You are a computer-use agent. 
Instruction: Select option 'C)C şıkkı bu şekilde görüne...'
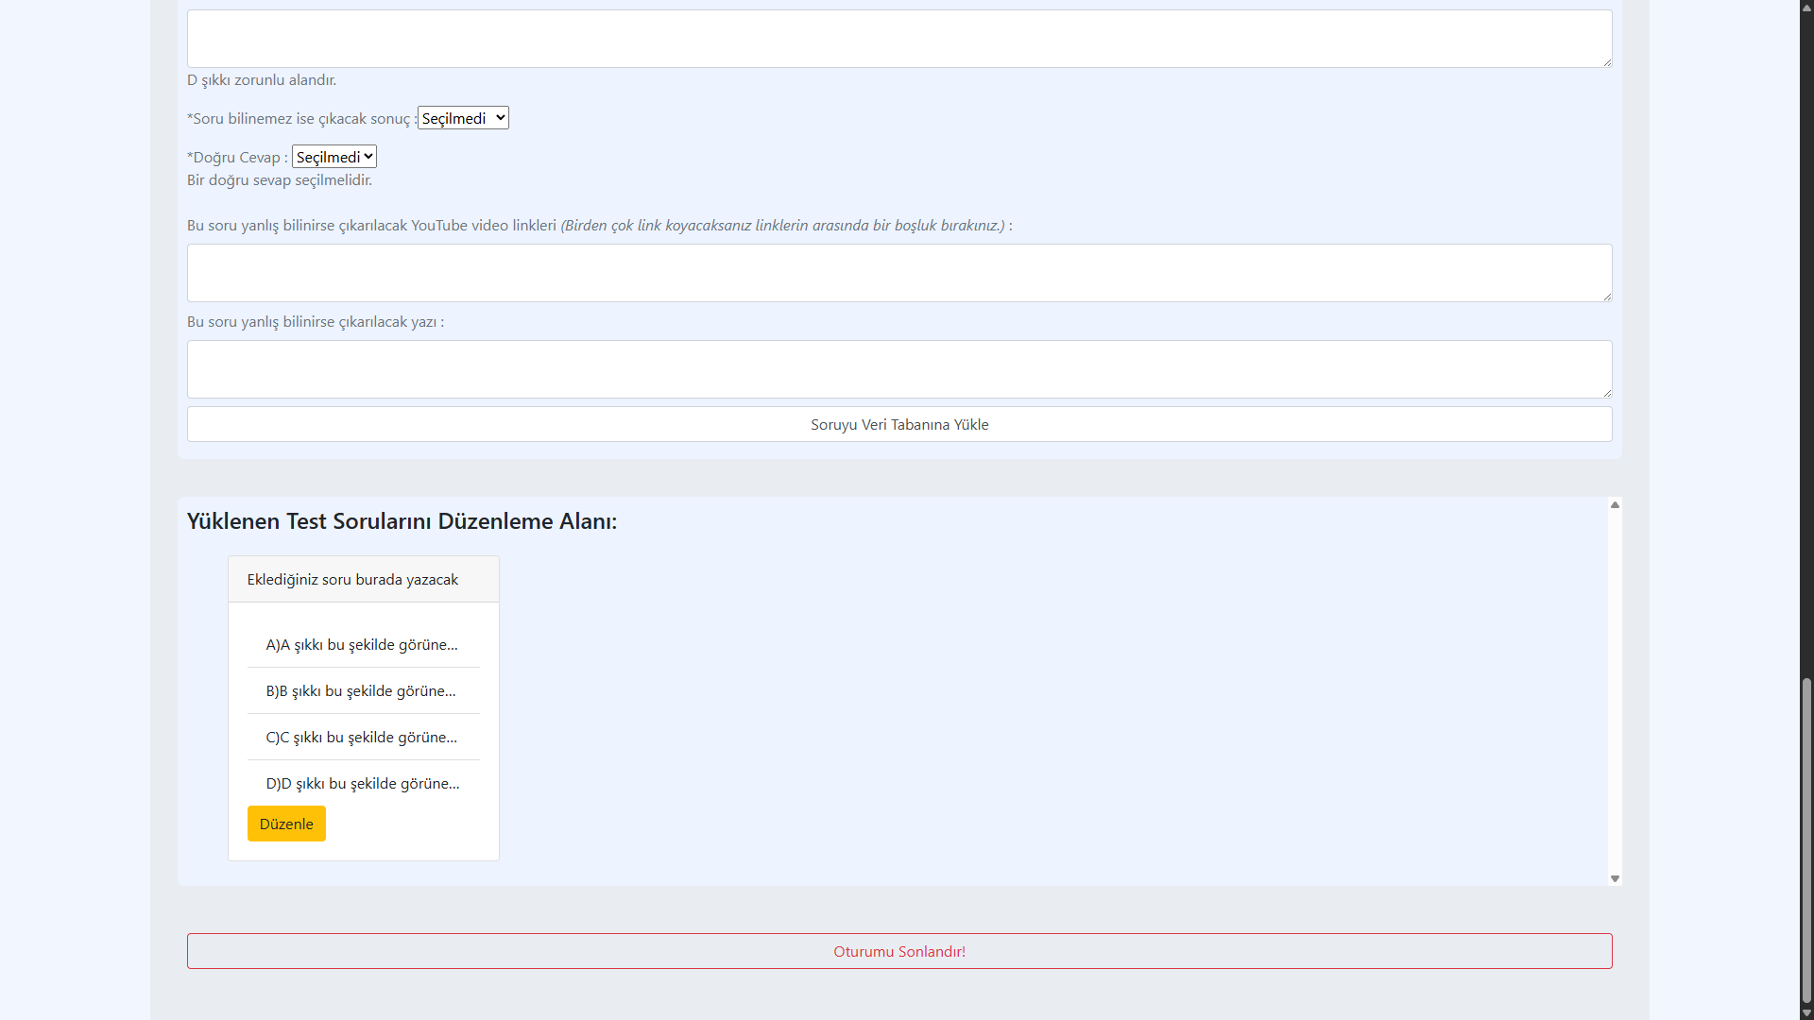(362, 737)
